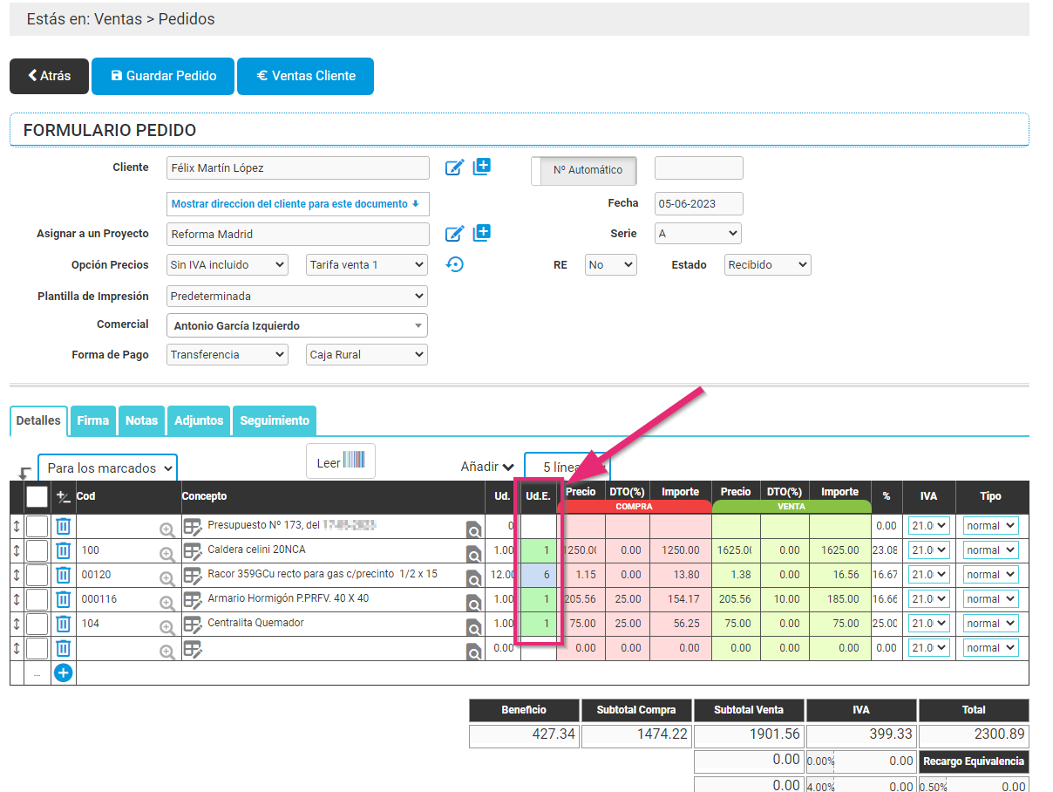Expand the Forma de Pago Transferencia dropdown

pyautogui.click(x=227, y=355)
